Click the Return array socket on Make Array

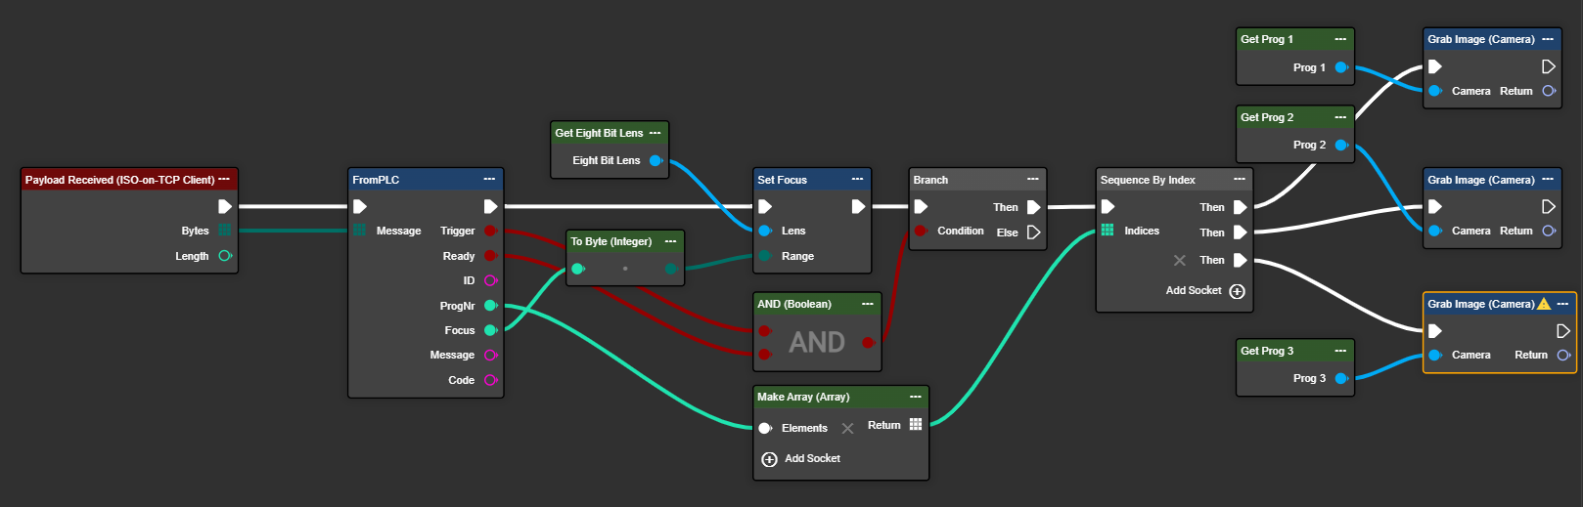point(916,425)
